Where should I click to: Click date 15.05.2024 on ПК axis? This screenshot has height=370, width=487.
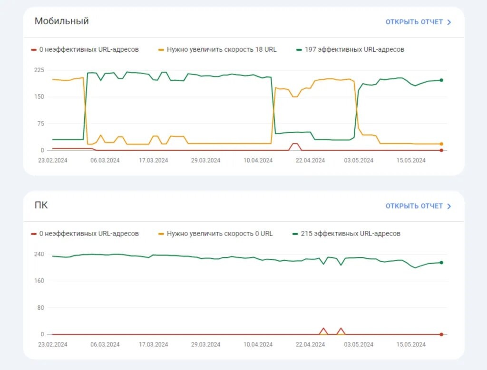pos(411,344)
